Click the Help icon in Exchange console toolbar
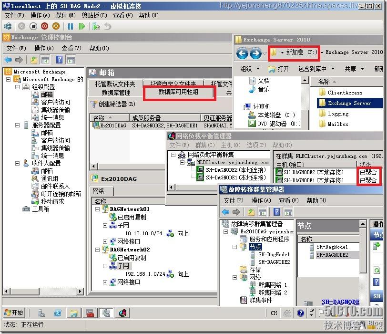 59,60
